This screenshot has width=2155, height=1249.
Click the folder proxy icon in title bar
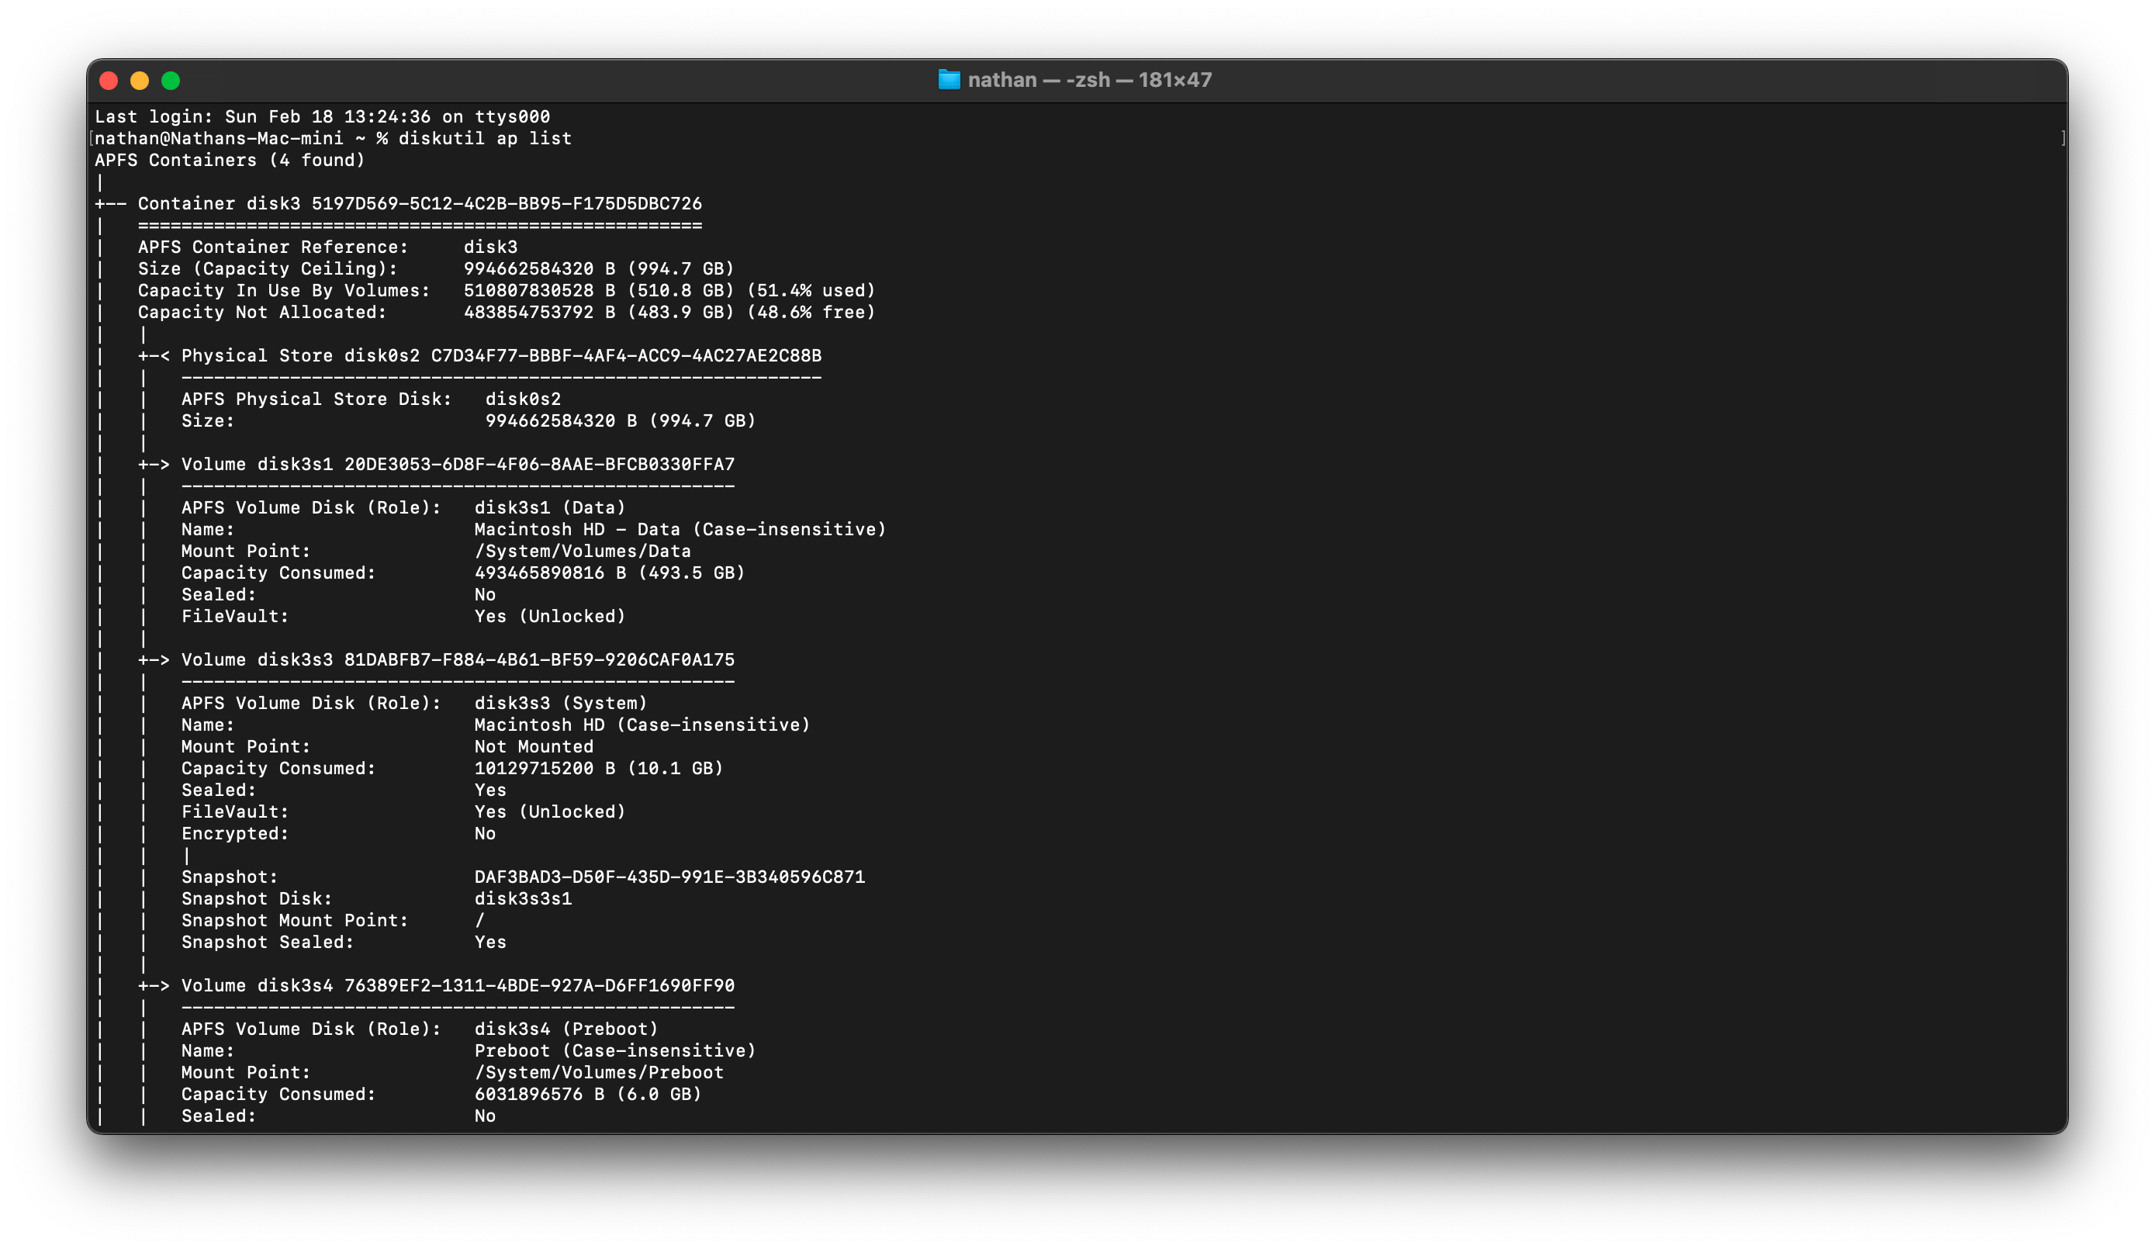click(949, 81)
